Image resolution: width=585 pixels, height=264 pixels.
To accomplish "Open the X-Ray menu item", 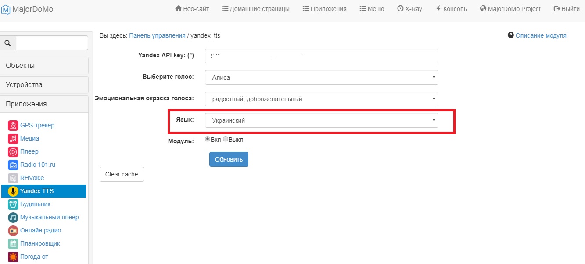I will coord(409,9).
